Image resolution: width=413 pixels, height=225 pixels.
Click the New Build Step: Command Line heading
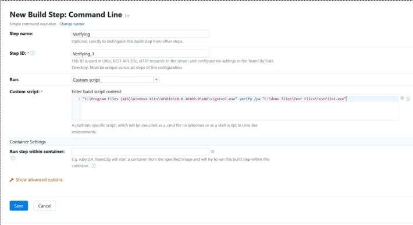click(66, 15)
